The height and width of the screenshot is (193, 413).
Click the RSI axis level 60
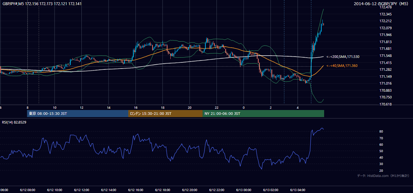[x=381, y=144]
